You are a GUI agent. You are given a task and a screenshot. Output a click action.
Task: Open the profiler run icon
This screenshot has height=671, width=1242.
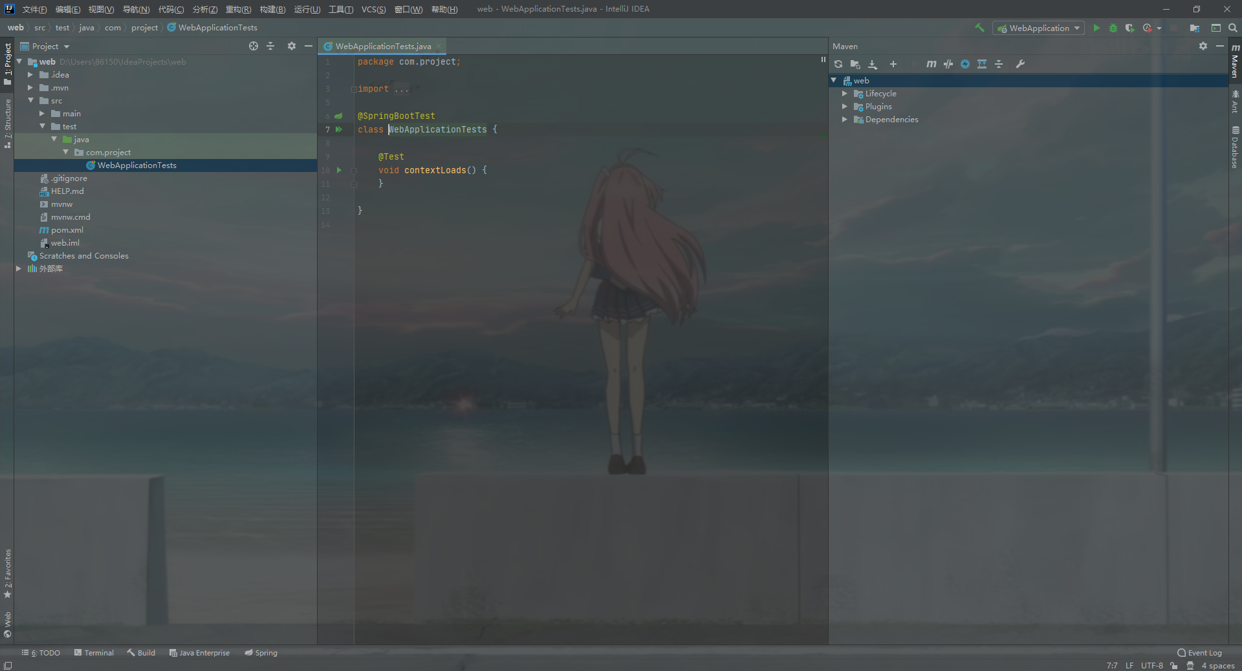click(1147, 28)
